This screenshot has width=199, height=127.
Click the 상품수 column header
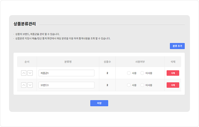coord(107,62)
